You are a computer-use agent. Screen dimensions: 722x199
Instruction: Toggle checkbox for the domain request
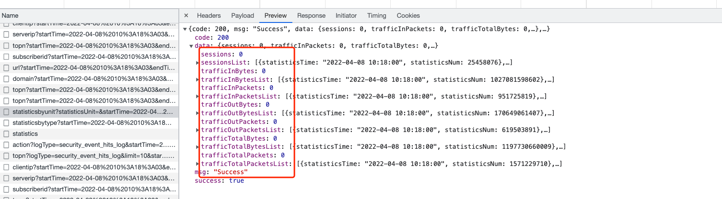[x=6, y=79]
